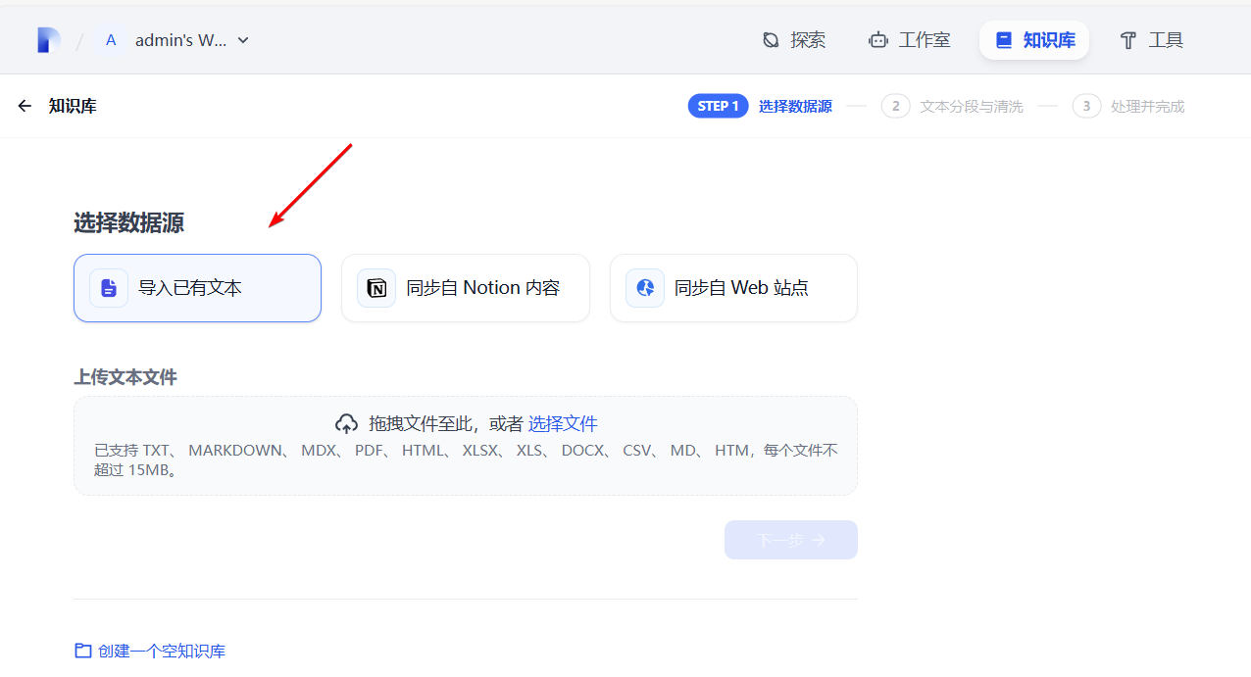
Task: Click the 知识库 book icon
Action: point(1003,40)
